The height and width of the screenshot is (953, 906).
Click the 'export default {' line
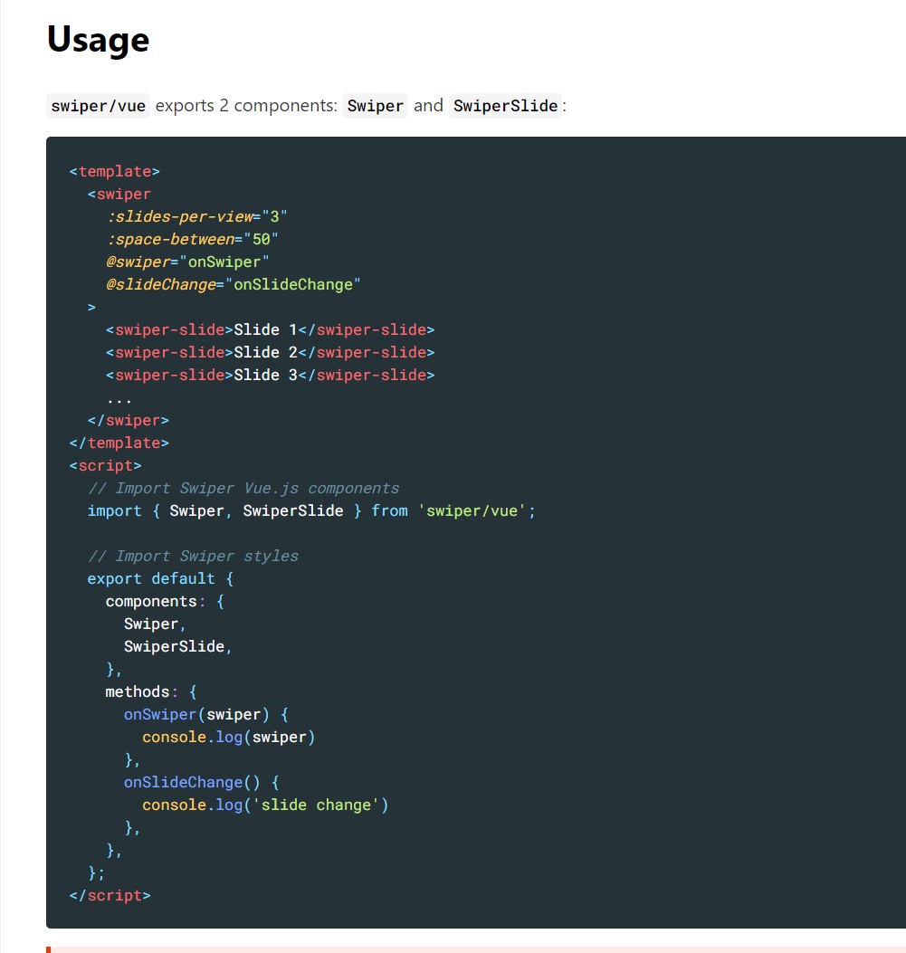[x=160, y=578]
